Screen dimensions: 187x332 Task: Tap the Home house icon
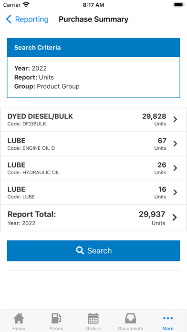click(19, 318)
